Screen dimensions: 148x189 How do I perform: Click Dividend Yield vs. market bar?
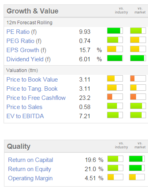[138, 58]
